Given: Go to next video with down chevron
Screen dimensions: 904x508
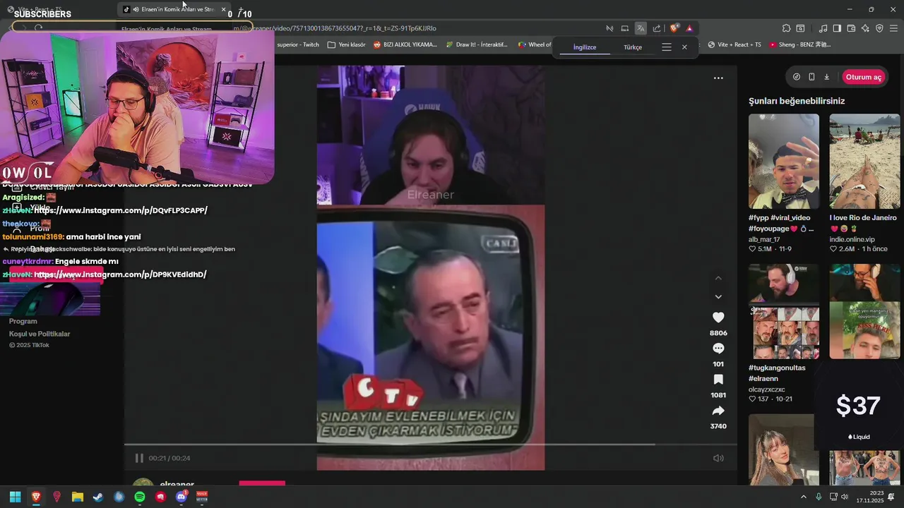Looking at the screenshot, I should coord(718,297).
